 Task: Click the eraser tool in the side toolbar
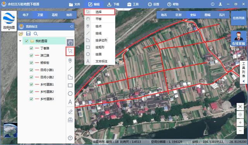pos(70,112)
